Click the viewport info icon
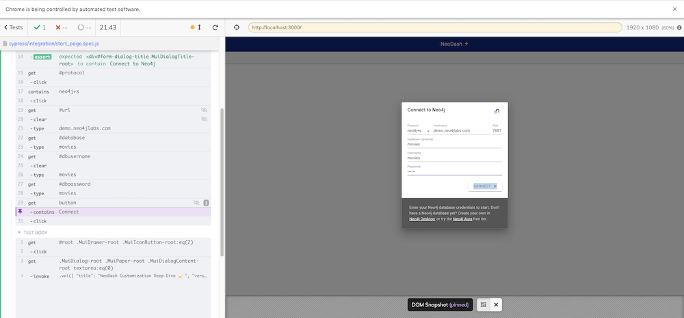The width and height of the screenshot is (684, 318). [679, 27]
